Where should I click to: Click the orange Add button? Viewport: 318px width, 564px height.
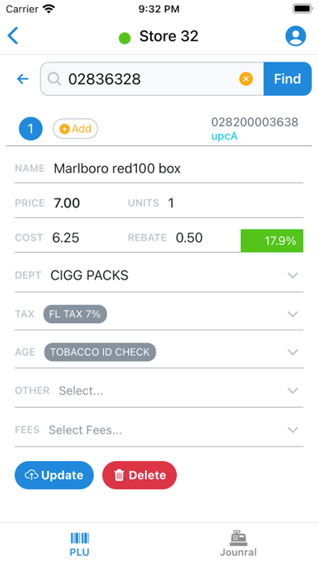[x=75, y=129]
